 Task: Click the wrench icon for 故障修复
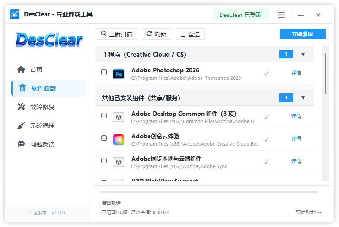click(21, 107)
